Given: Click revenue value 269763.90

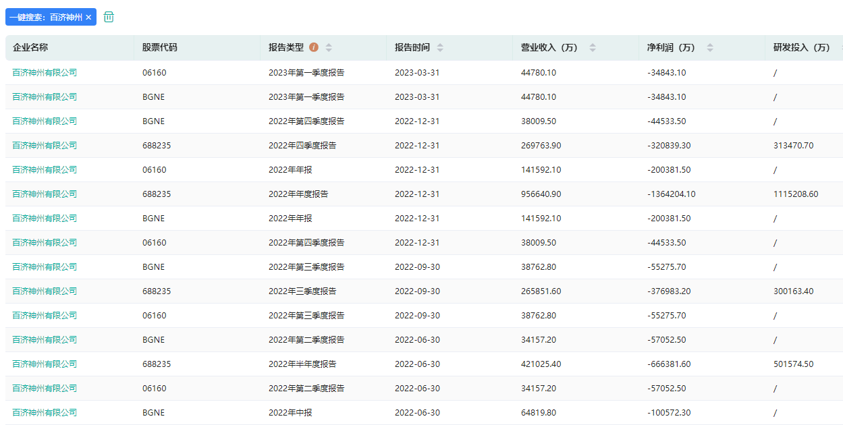Looking at the screenshot, I should coord(541,145).
